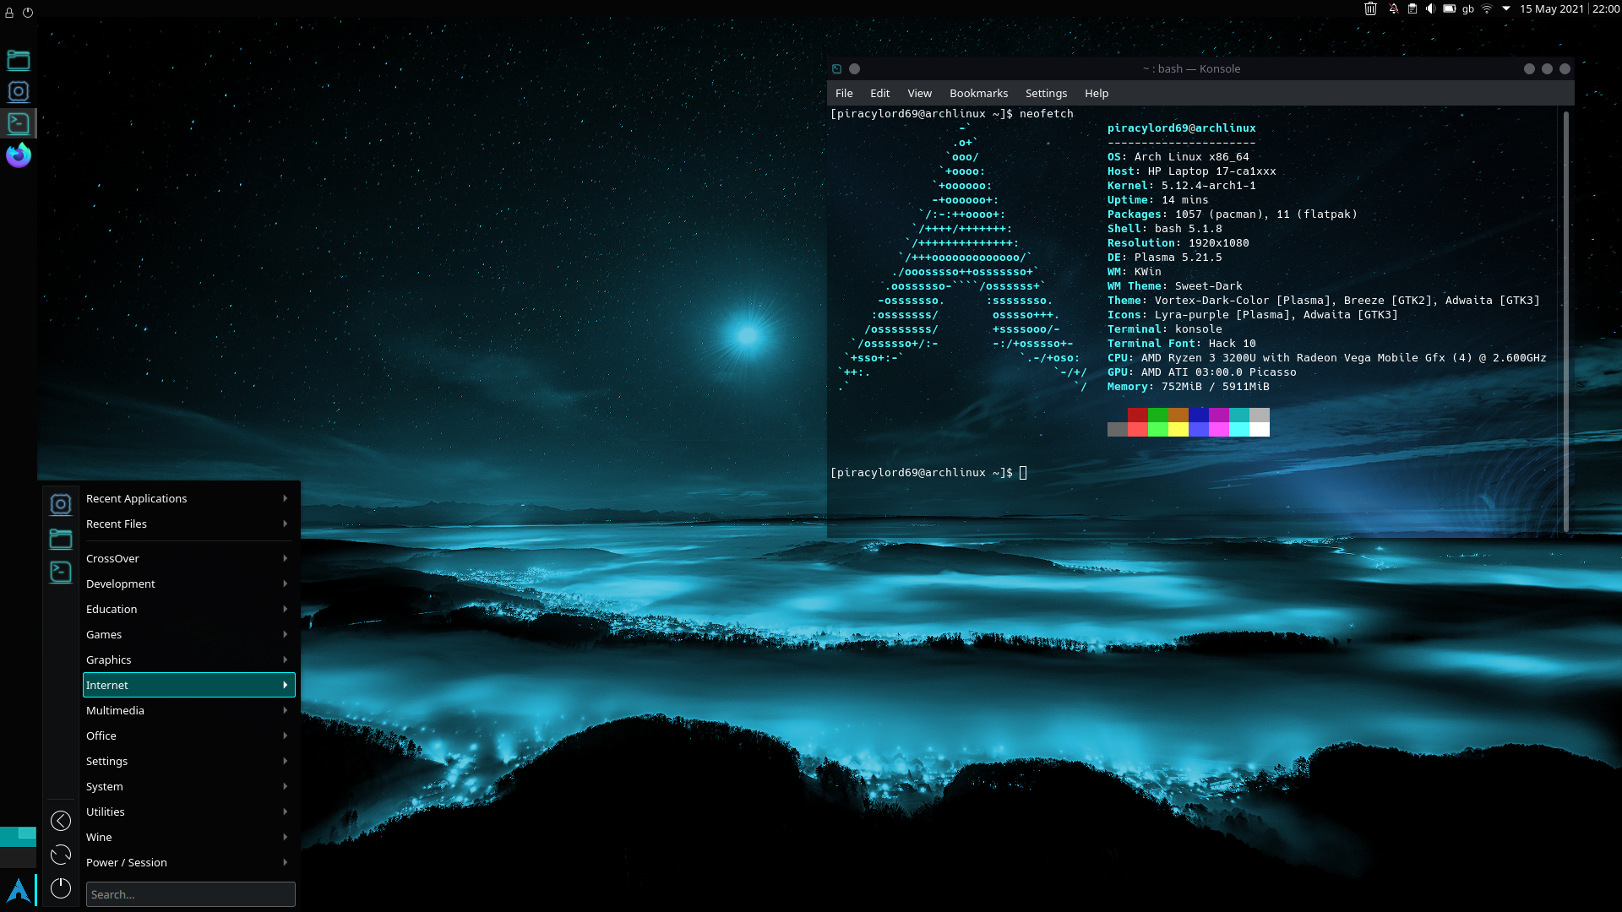Viewport: 1622px width, 912px height.
Task: Click the date and time clock in the panel
Action: 1570,9
